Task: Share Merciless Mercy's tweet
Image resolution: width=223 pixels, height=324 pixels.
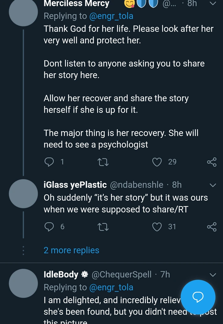Action: [212, 162]
